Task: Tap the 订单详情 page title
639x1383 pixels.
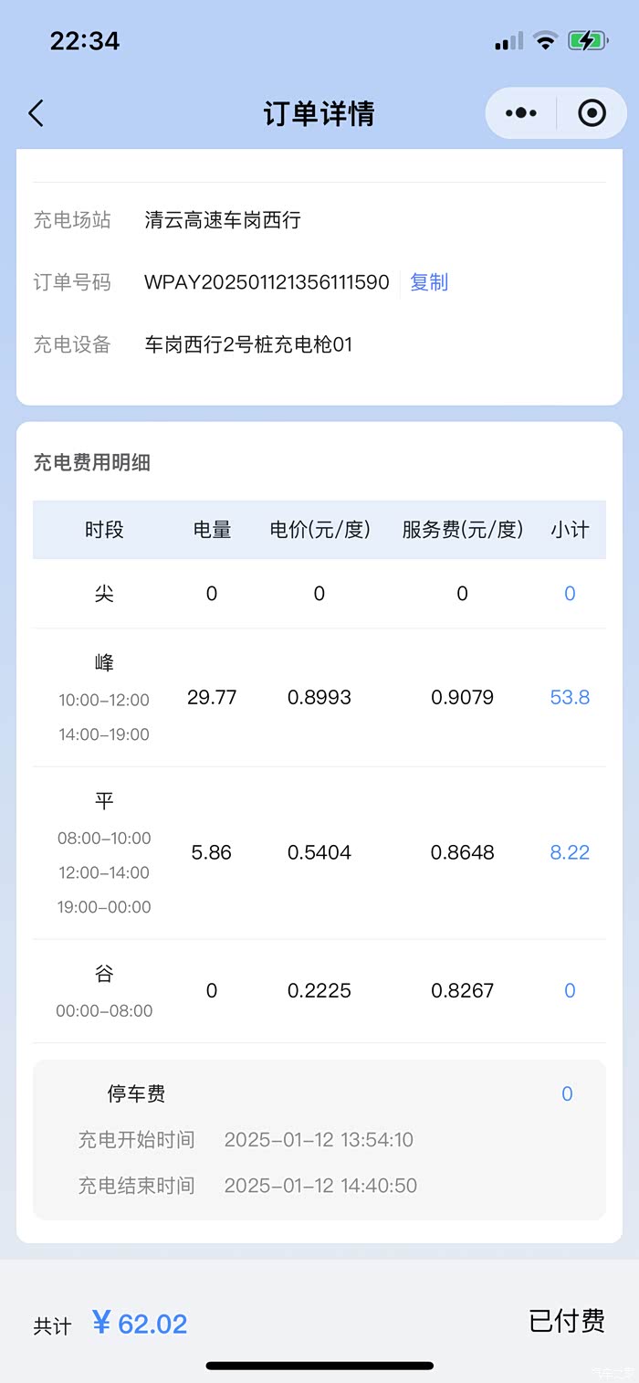Action: [x=319, y=113]
